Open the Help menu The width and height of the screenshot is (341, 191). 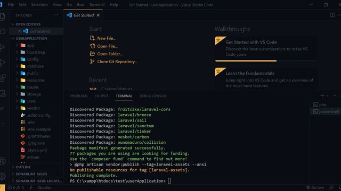[113, 5]
